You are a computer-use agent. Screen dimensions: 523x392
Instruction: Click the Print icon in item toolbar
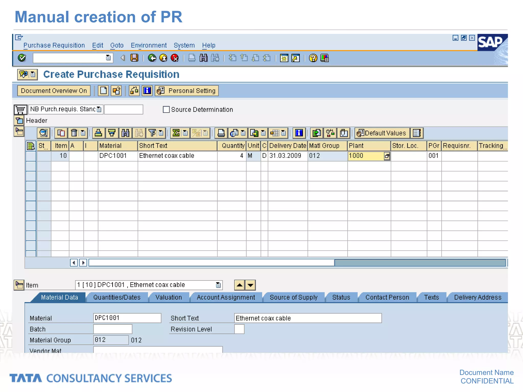221,133
